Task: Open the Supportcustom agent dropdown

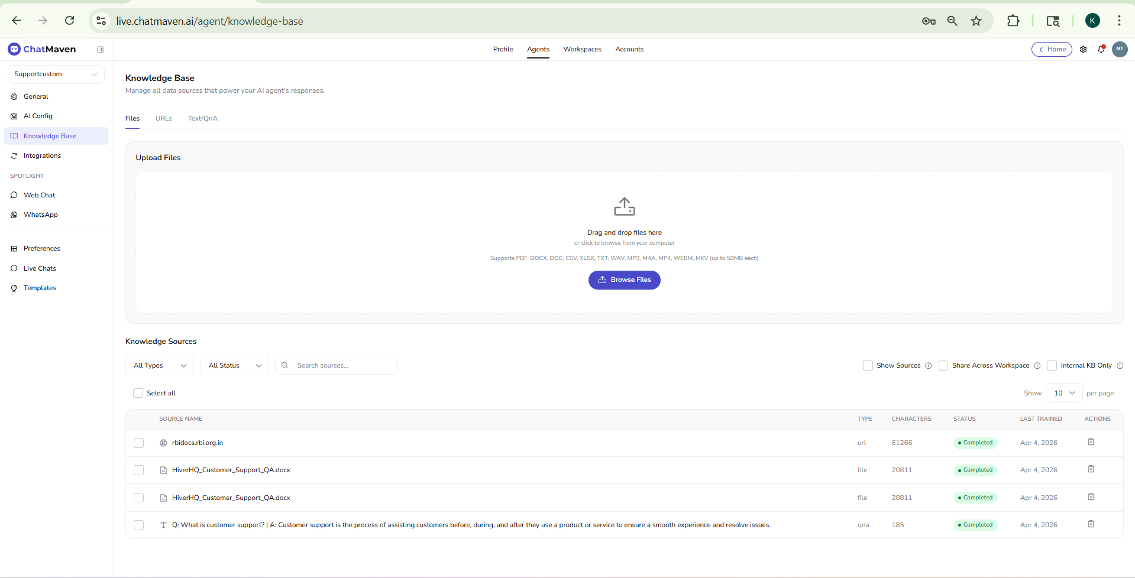Action: click(55, 74)
